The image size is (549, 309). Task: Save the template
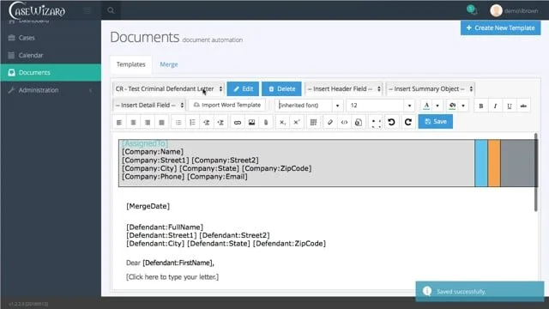click(436, 122)
